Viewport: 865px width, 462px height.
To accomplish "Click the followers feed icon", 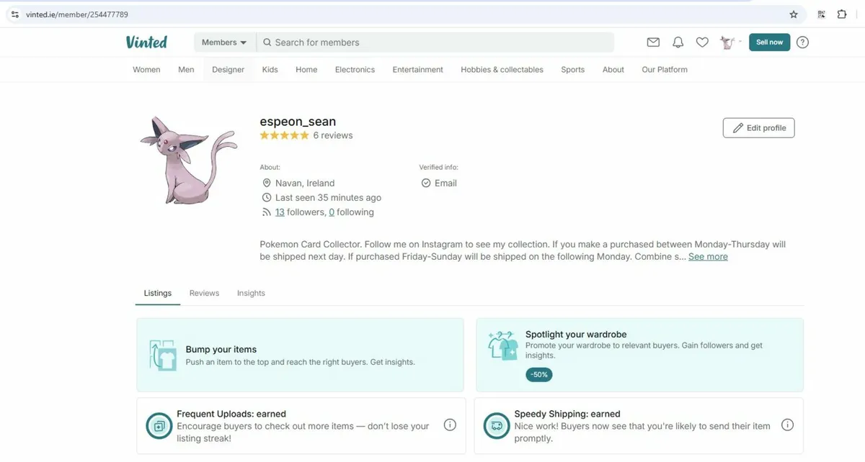I will click(x=267, y=212).
